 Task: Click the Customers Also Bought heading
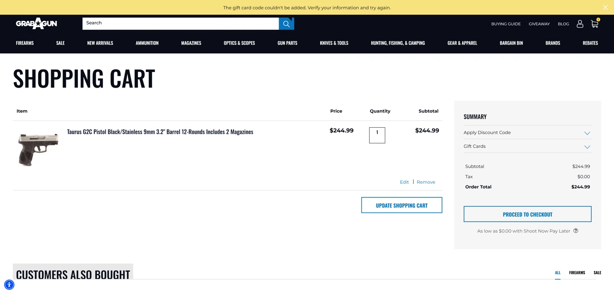click(x=73, y=274)
